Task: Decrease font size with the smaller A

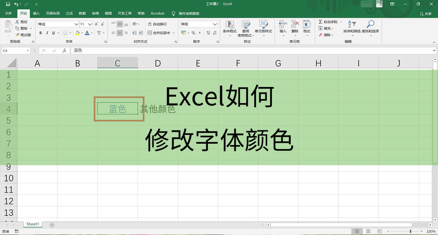Action: point(103,24)
